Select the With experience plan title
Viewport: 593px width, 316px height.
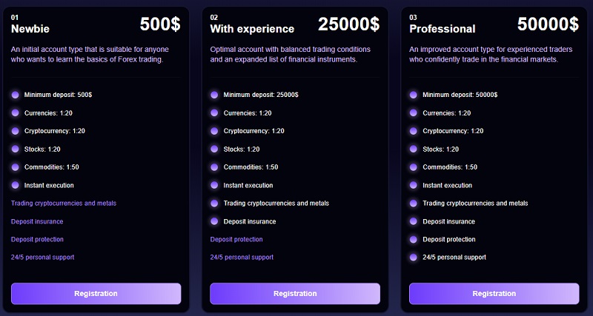(252, 29)
